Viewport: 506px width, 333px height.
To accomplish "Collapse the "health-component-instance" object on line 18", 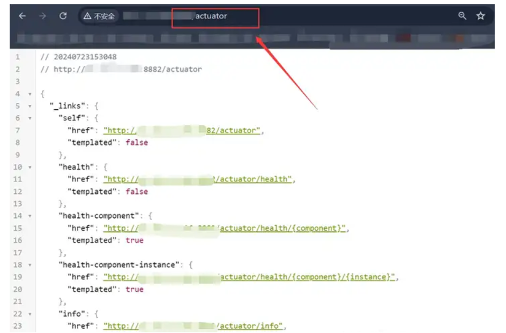I will [x=30, y=265].
